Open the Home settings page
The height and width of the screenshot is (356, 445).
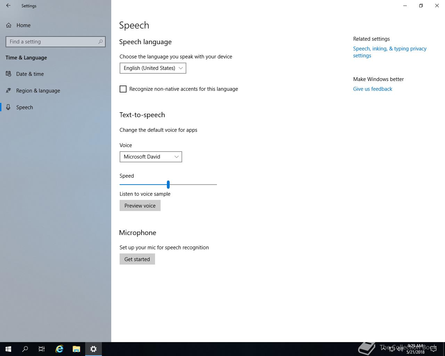[56, 25]
